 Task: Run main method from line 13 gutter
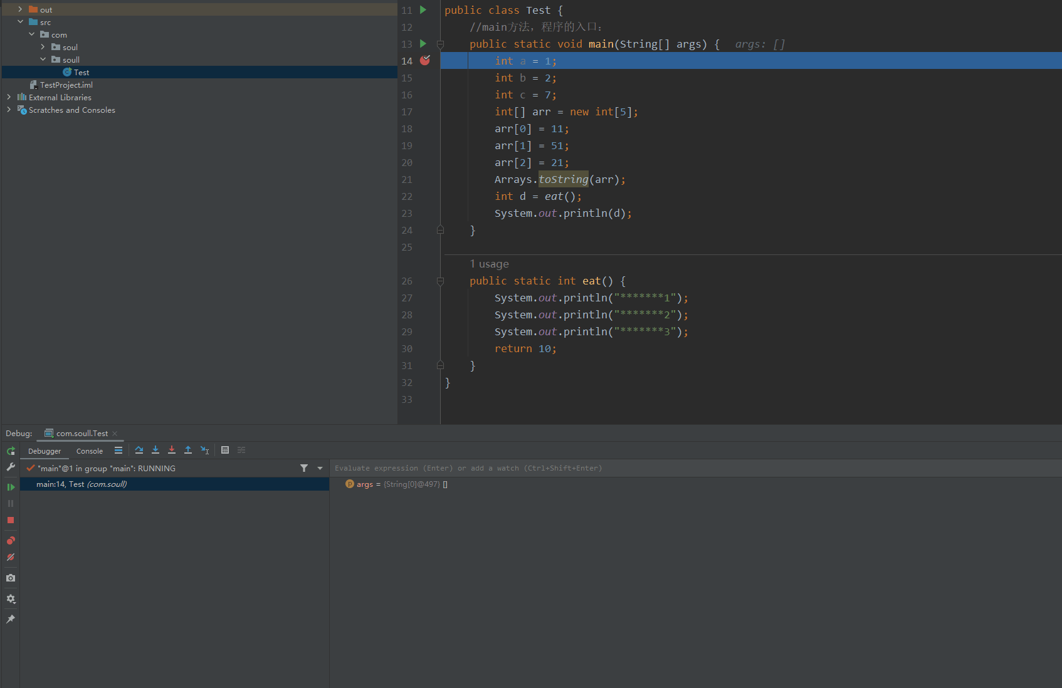click(423, 44)
